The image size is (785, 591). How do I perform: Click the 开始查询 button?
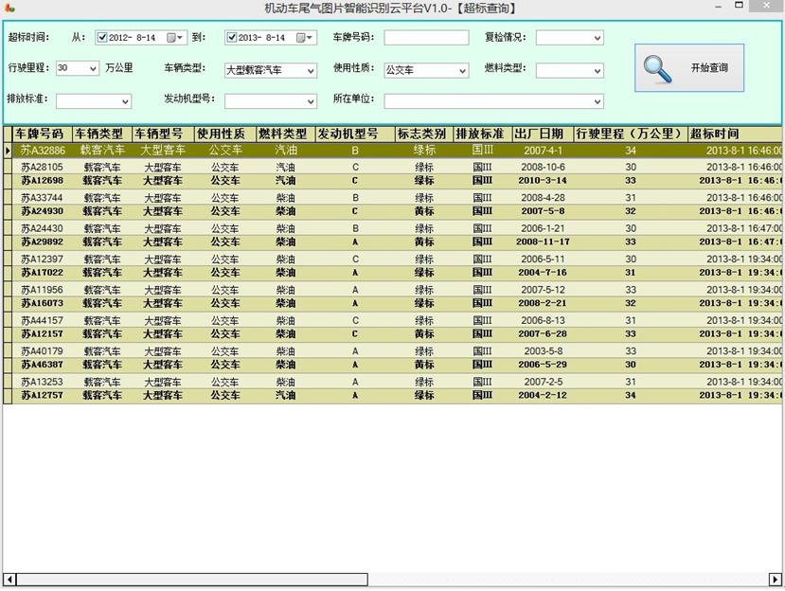tap(688, 68)
